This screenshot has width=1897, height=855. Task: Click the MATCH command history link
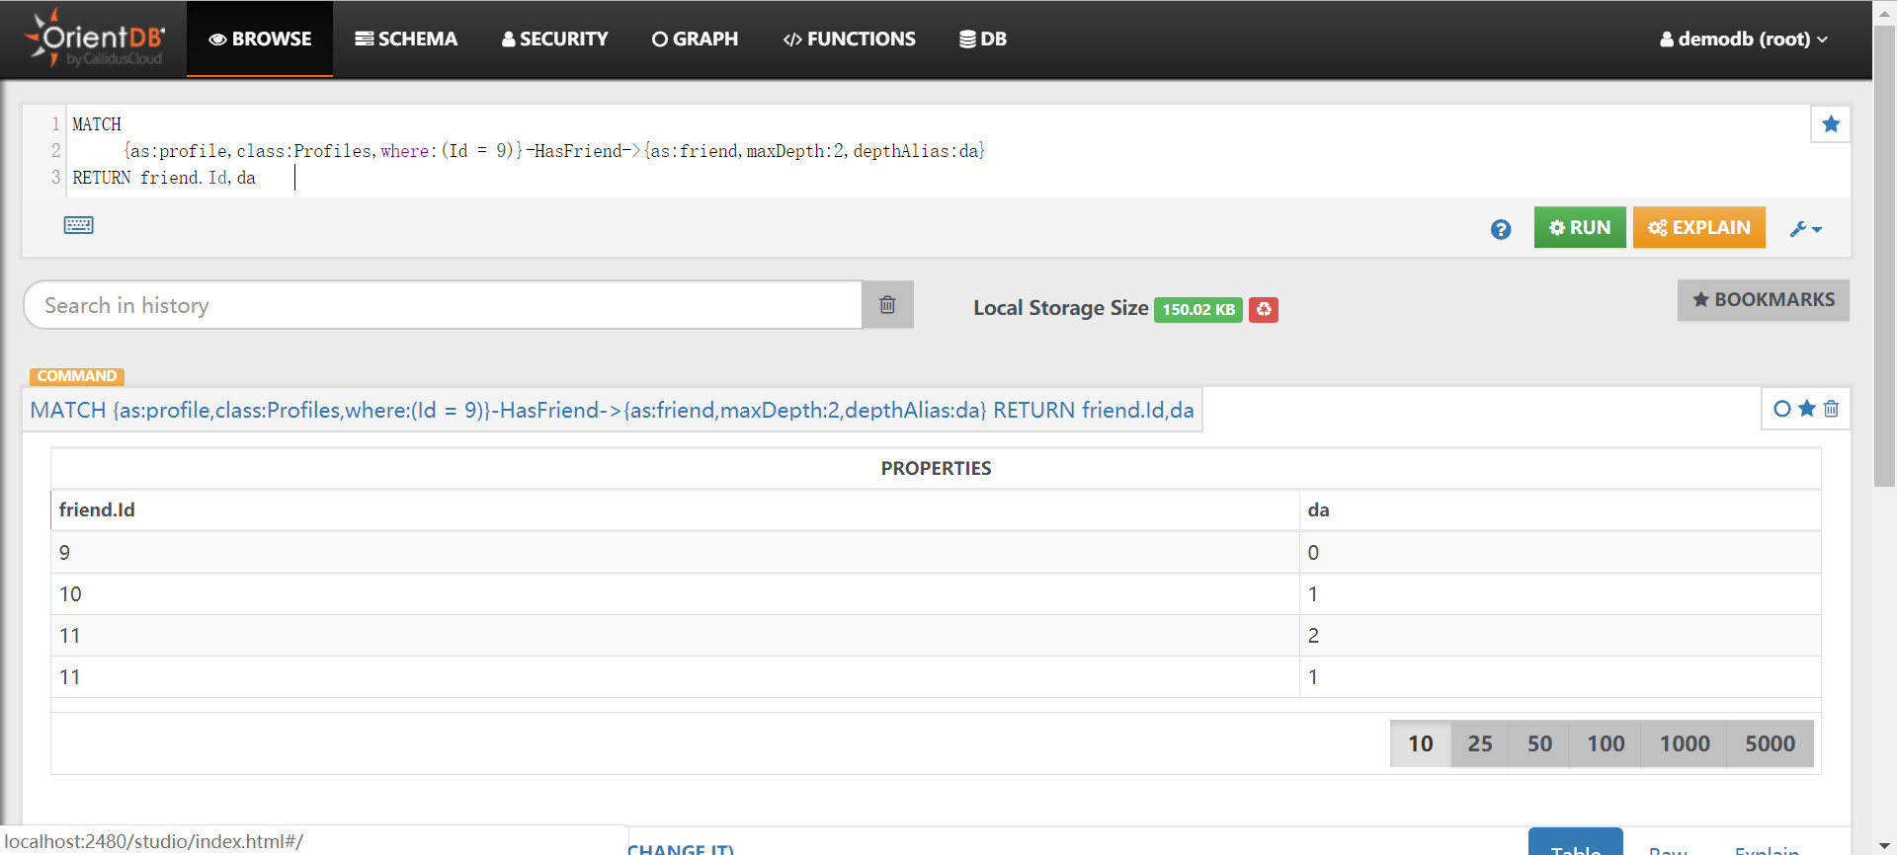tap(612, 410)
